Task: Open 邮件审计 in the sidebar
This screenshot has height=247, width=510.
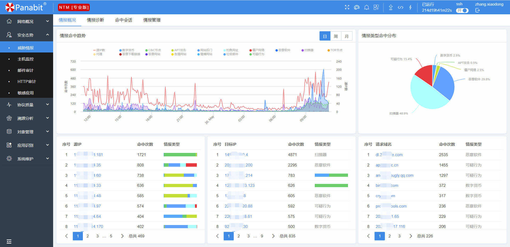Action: (x=27, y=70)
